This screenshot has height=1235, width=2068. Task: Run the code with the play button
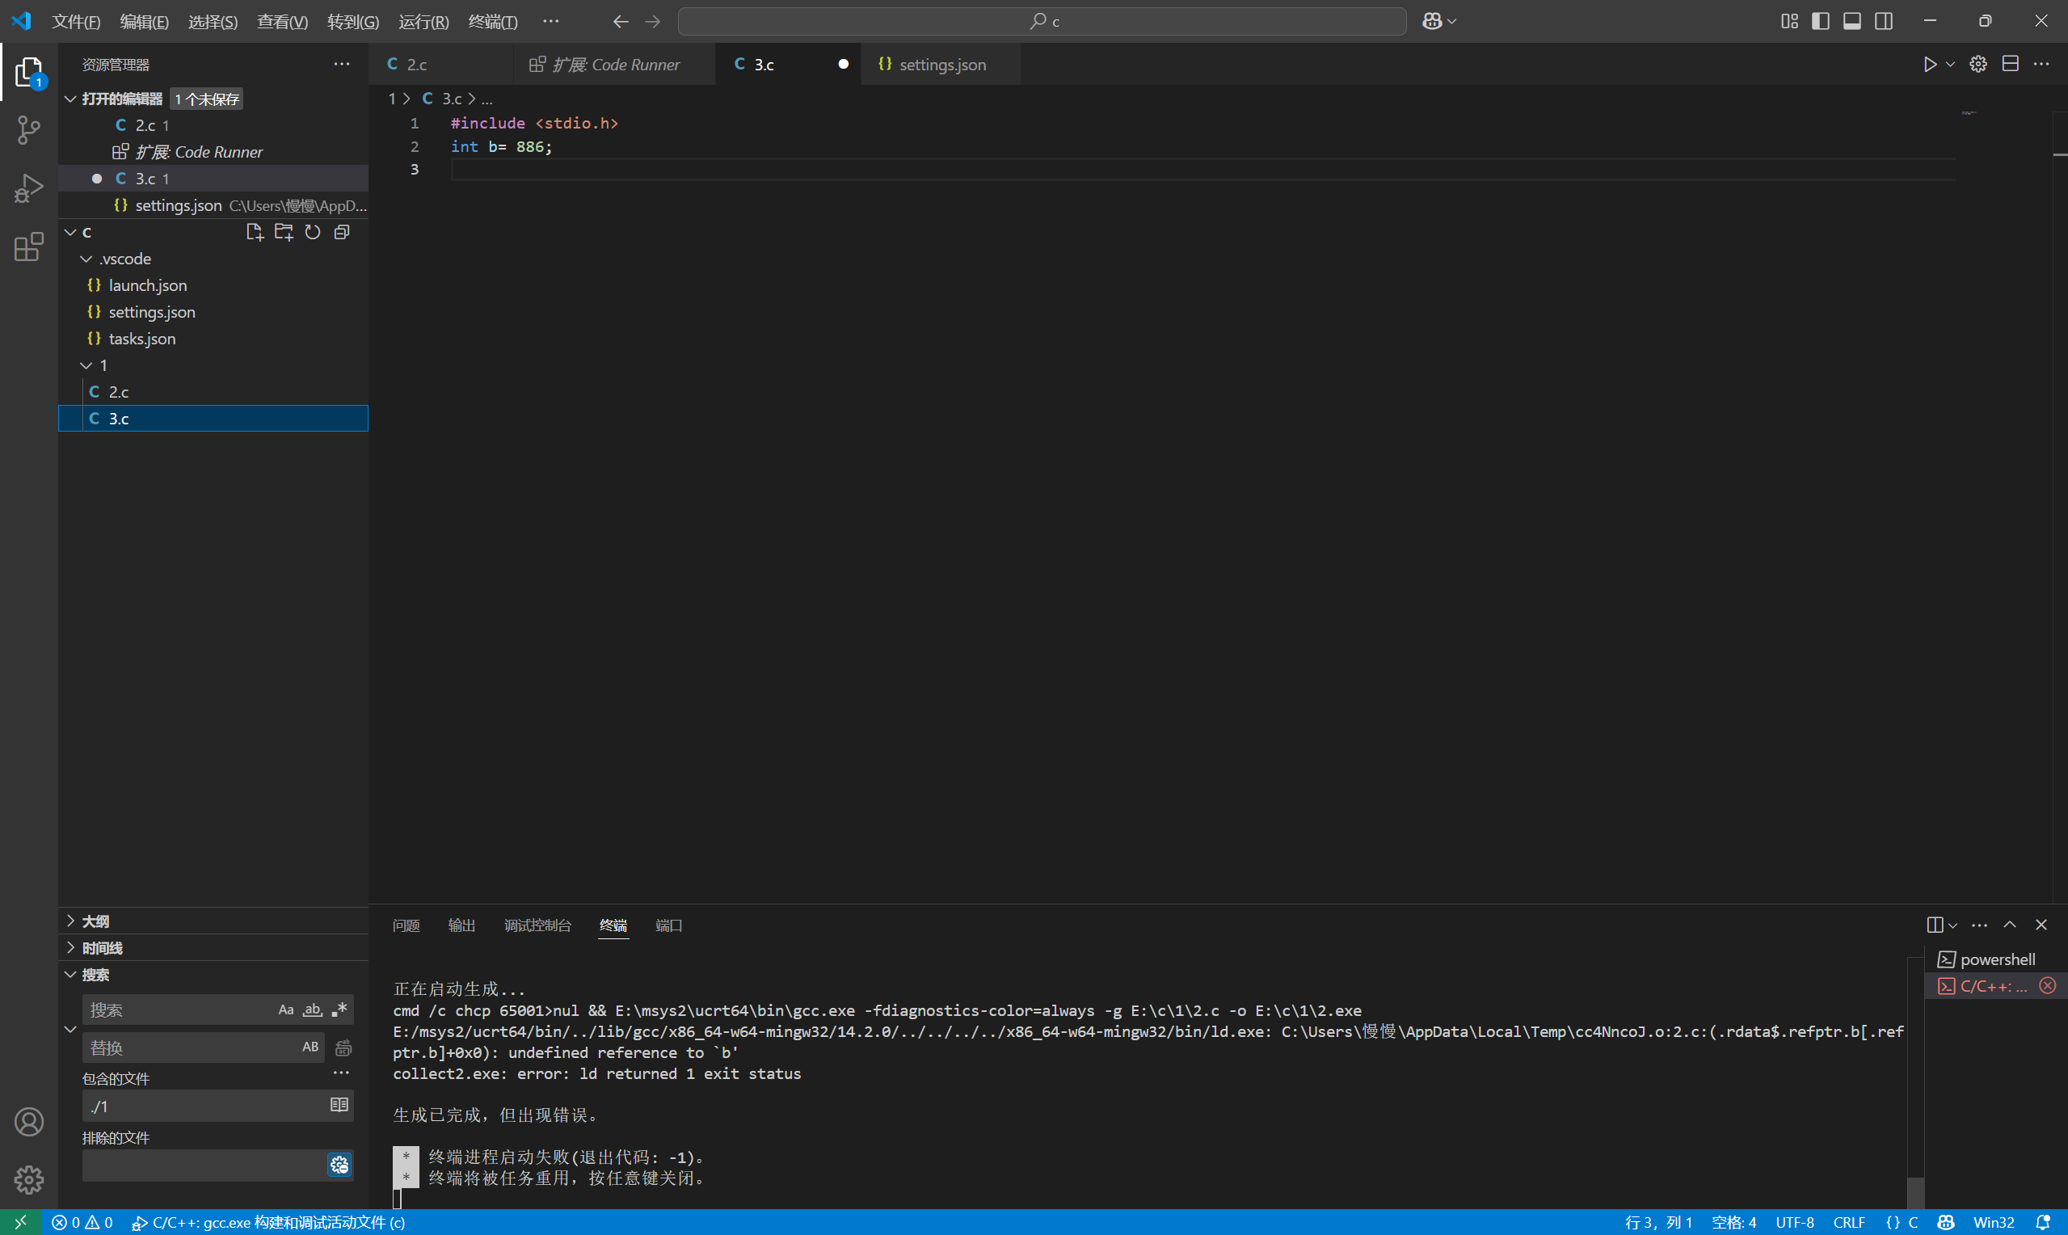point(1929,63)
